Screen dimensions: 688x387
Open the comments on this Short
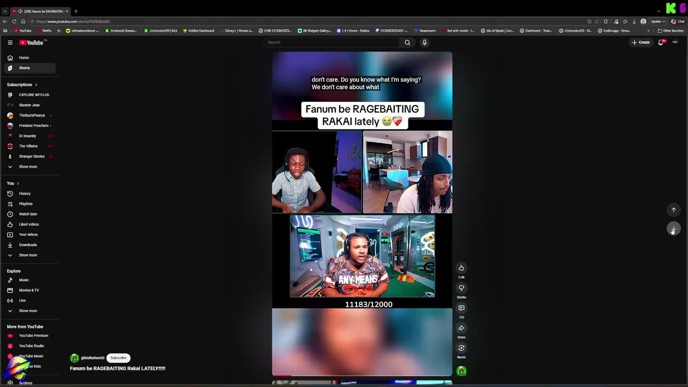pos(461,308)
